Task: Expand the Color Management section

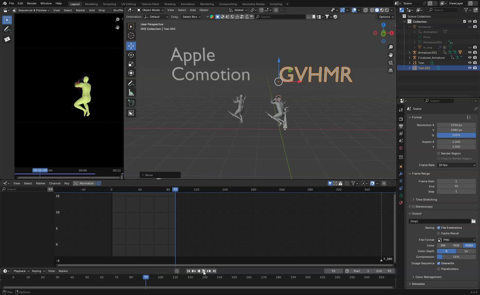Action: [x=428, y=277]
